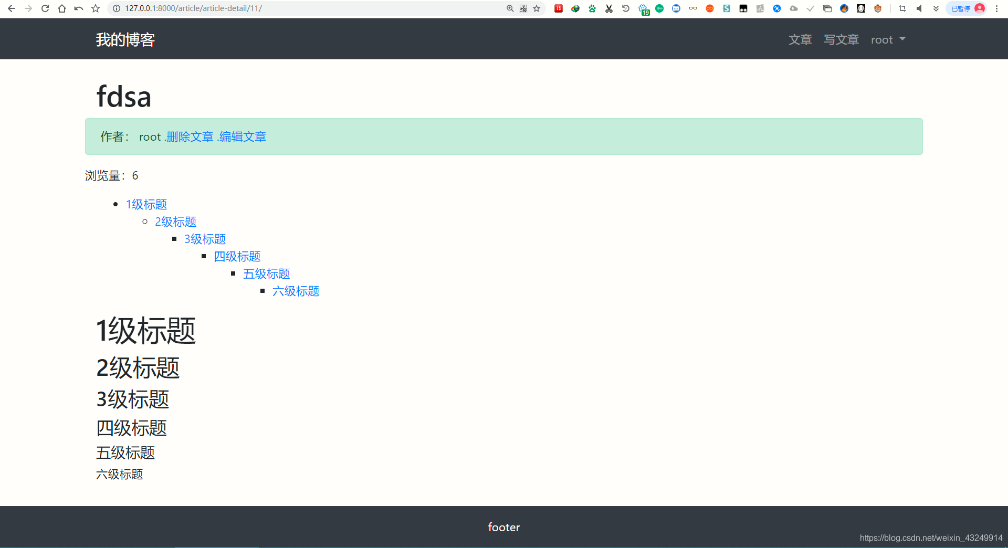Open the Tampermonkey extension icon
This screenshot has height=548, width=1008.
click(x=743, y=8)
